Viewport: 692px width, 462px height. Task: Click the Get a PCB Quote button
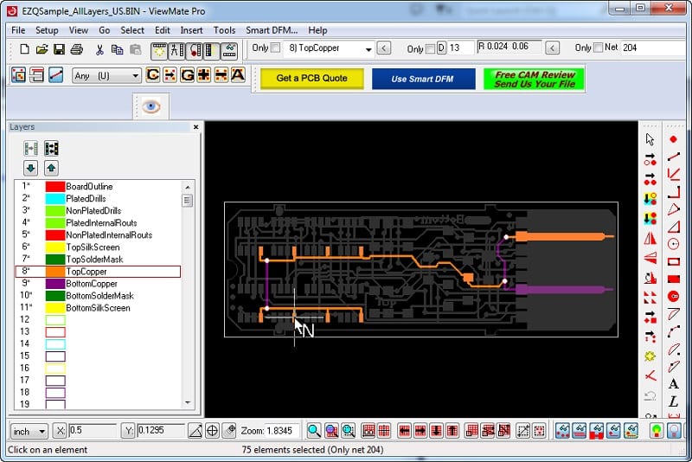(x=311, y=78)
